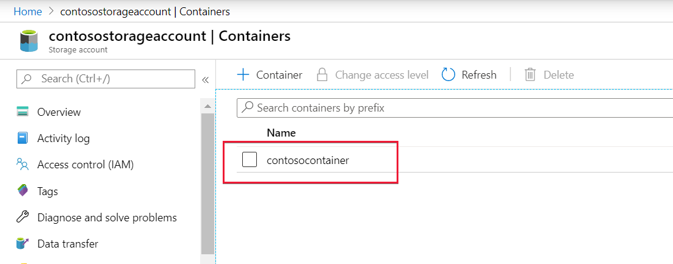This screenshot has width=673, height=264.
Task: Click the plus icon to add Container
Action: (243, 75)
